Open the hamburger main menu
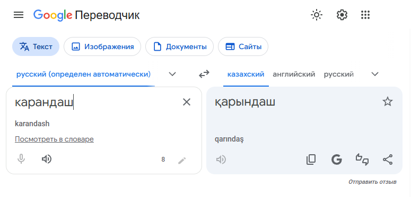The width and height of the screenshot is (411, 197). point(19,15)
